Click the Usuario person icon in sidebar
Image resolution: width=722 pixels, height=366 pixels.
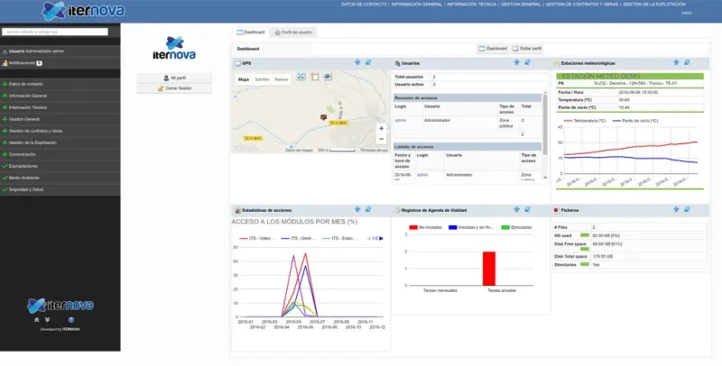click(5, 51)
